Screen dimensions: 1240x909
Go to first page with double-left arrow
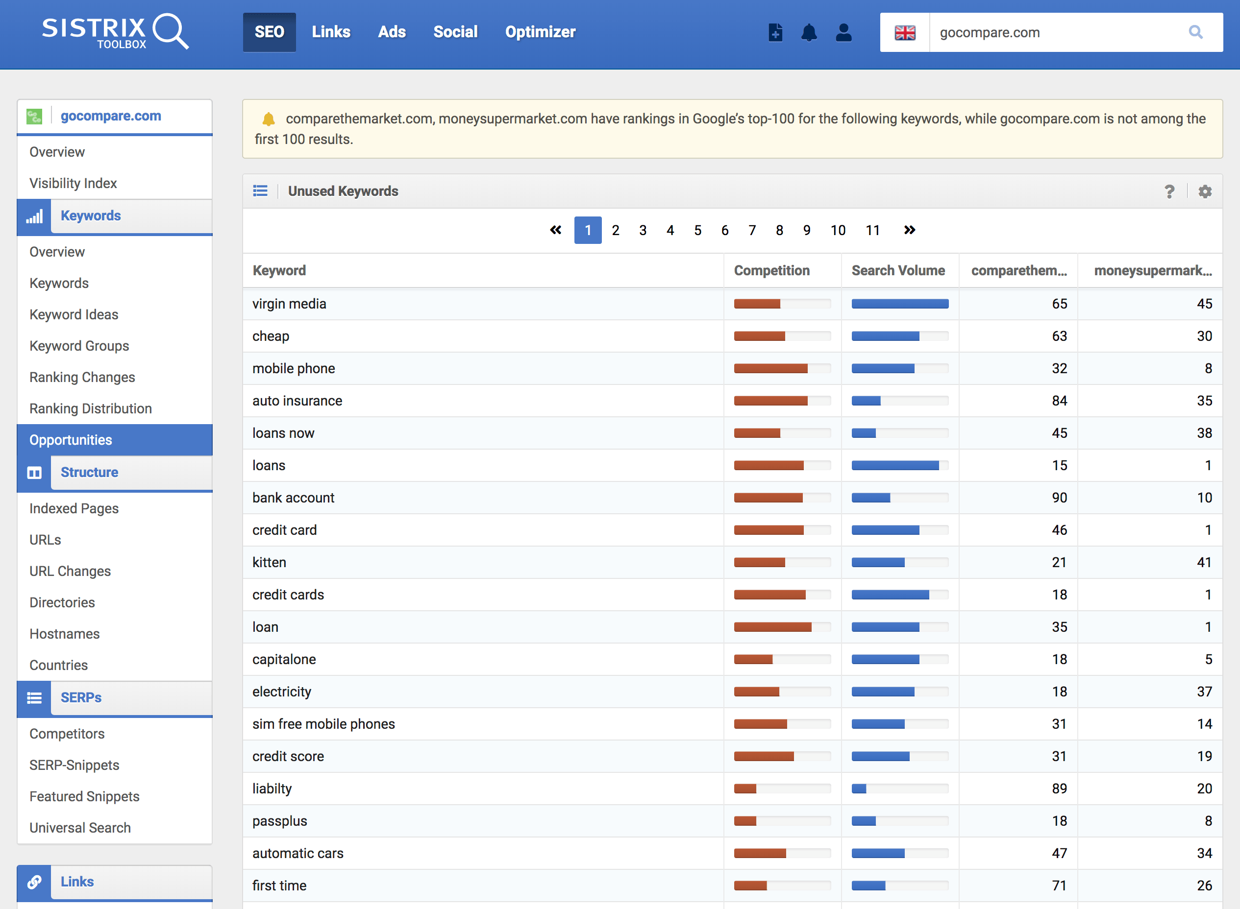click(556, 230)
